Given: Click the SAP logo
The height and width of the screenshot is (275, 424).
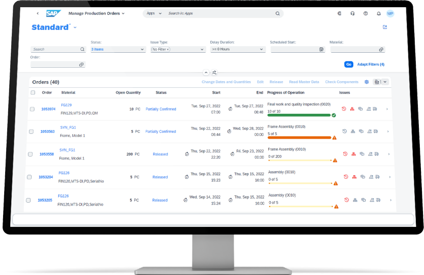Looking at the screenshot, I should (54, 13).
